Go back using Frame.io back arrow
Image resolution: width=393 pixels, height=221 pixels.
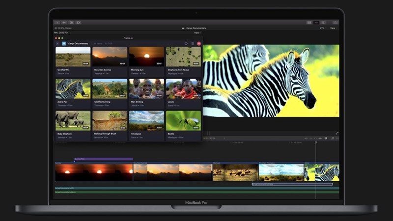[58, 44]
